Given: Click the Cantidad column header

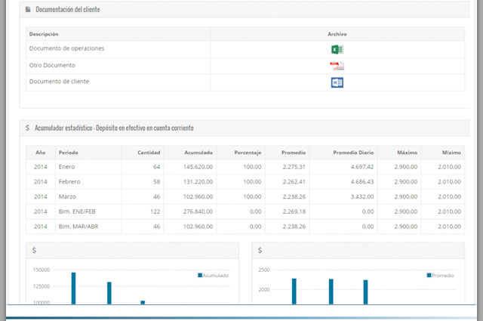Looking at the screenshot, I should [x=149, y=153].
